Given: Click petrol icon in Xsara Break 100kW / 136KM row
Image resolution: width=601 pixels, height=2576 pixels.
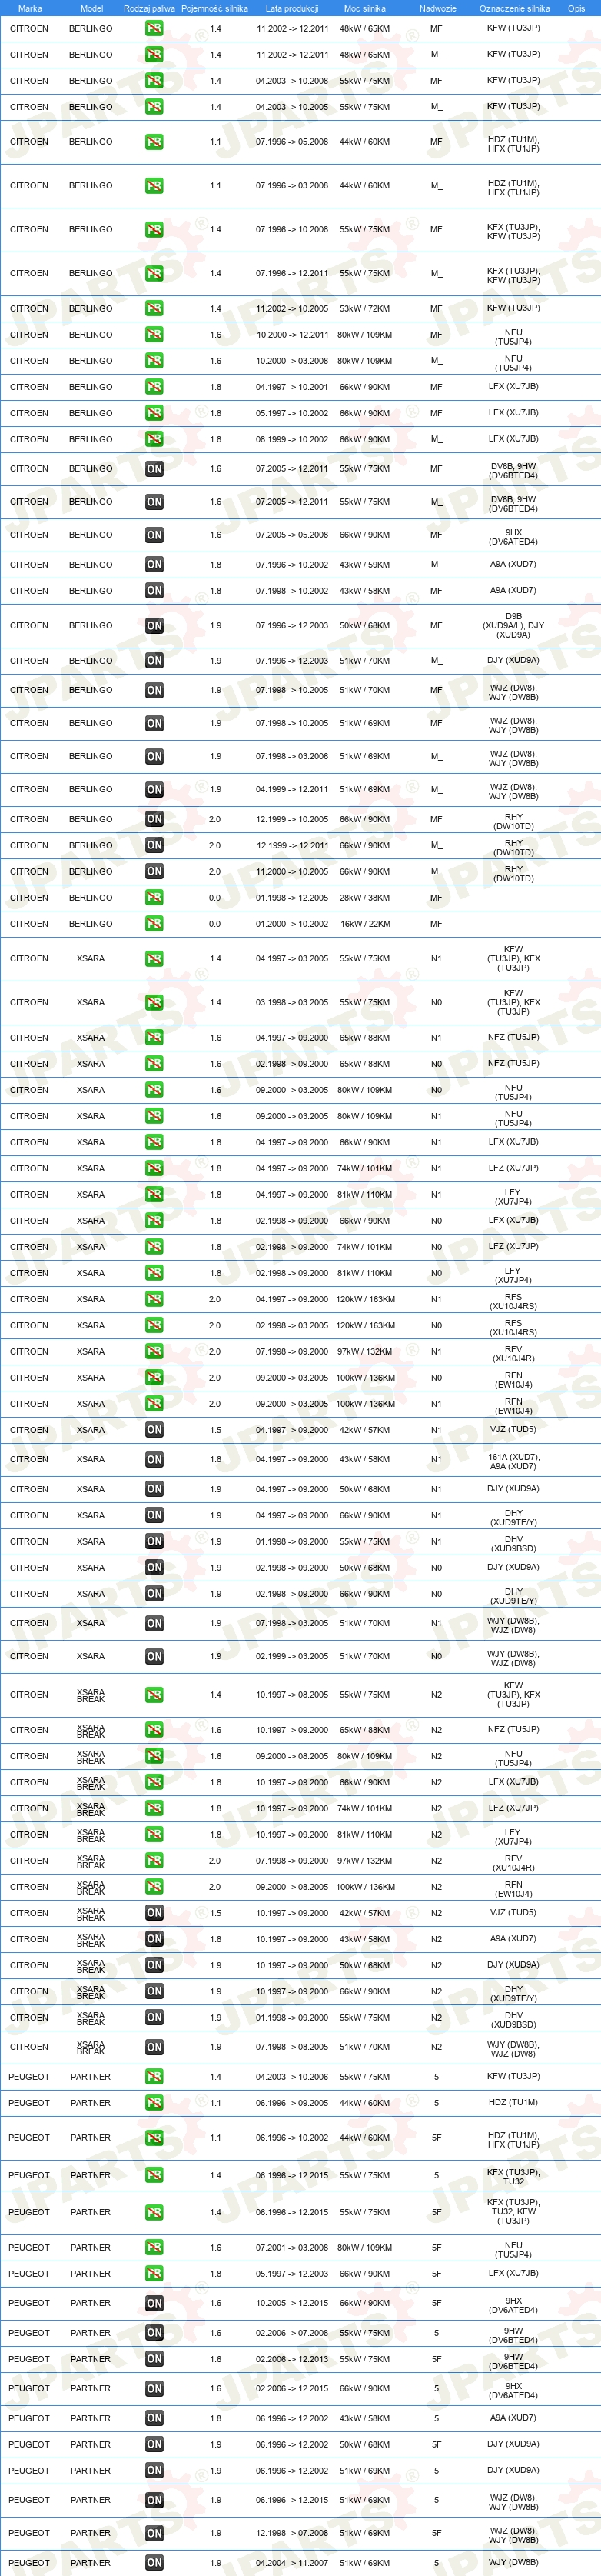Looking at the screenshot, I should (x=154, y=1887).
